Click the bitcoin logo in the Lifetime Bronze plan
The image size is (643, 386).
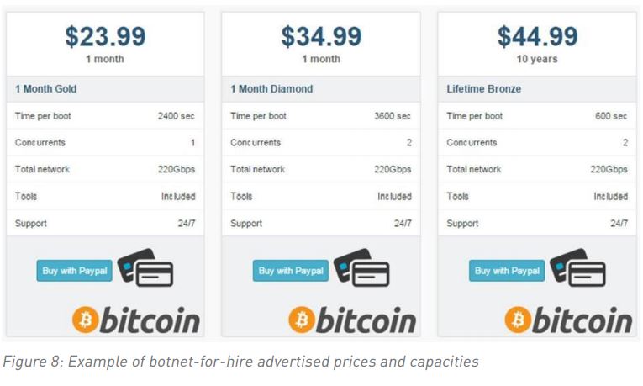click(568, 320)
